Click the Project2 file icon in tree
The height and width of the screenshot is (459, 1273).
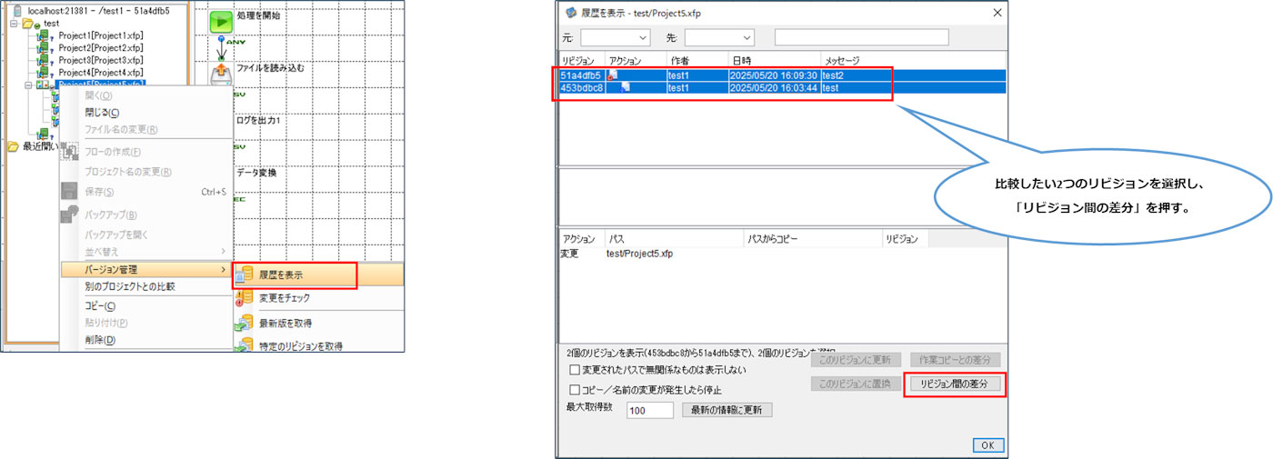pyautogui.click(x=43, y=47)
